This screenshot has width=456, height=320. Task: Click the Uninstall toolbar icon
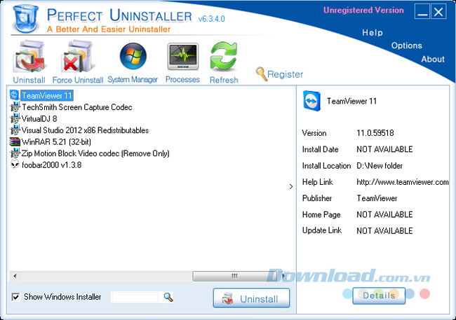29,57
